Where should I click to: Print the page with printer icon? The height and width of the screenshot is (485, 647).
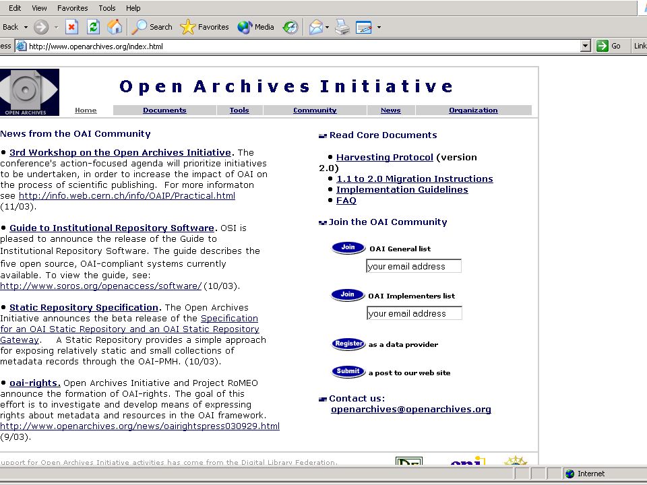342,27
